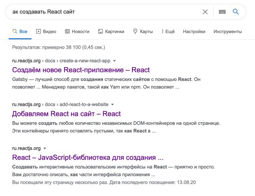Click the three-dot icon beside Ещё
Viewport: 255px width, 196px height.
162,31
